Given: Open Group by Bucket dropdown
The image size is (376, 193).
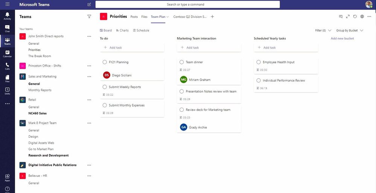Looking at the screenshot, I should [350, 30].
